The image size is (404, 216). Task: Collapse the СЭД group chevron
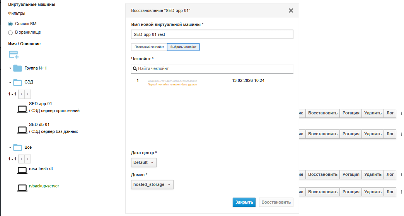point(10,82)
